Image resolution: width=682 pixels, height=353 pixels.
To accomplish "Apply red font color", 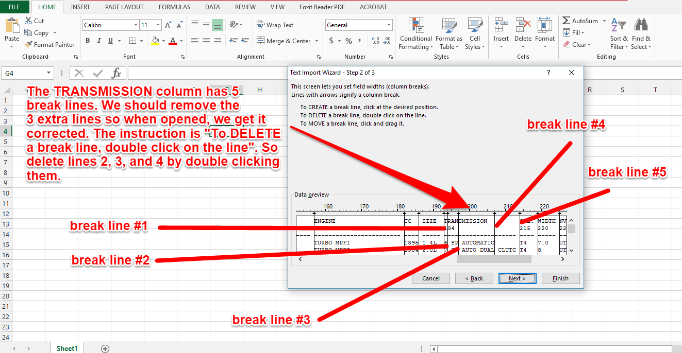I will [173, 41].
